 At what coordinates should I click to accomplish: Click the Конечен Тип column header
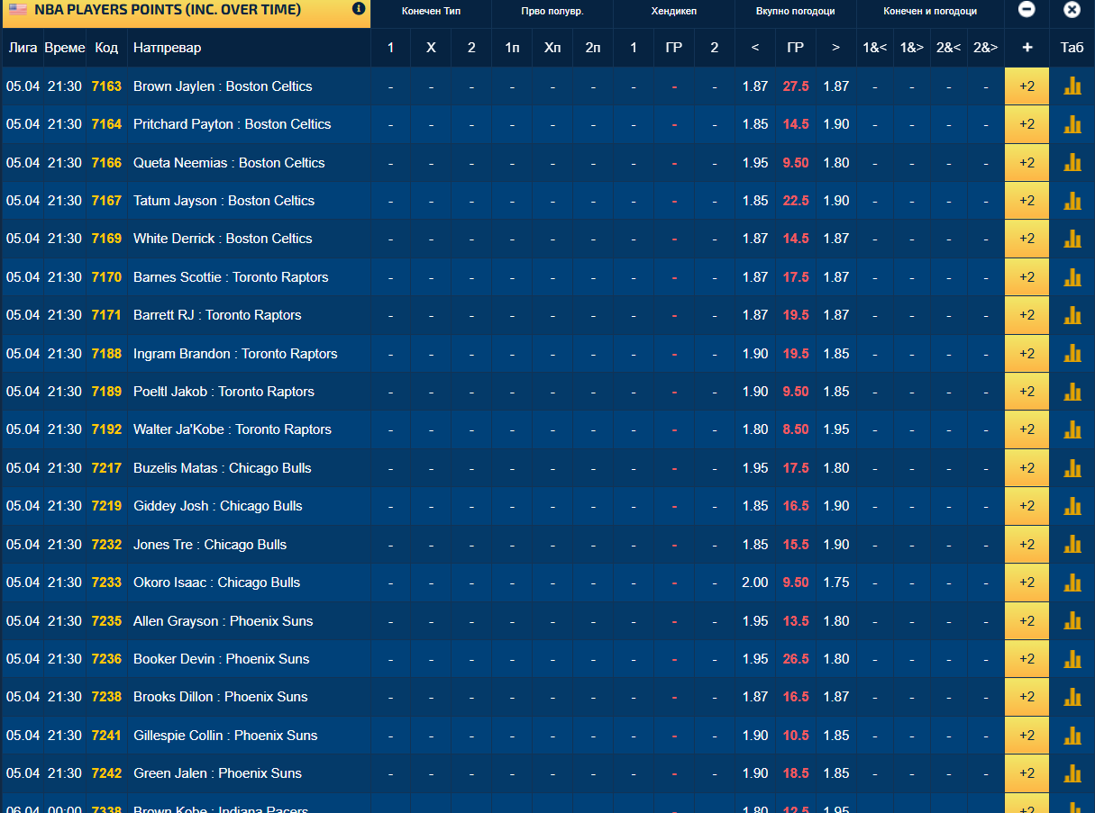coord(431,12)
